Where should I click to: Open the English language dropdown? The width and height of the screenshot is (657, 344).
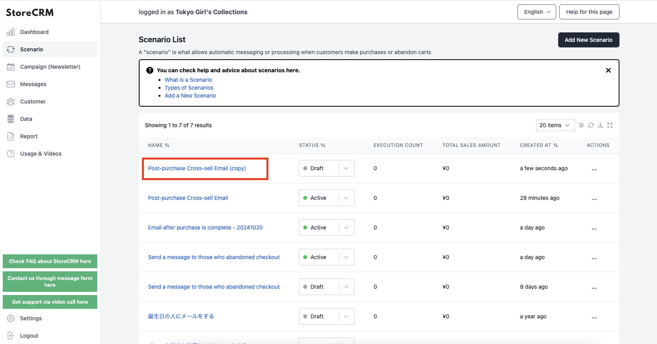pyautogui.click(x=537, y=12)
